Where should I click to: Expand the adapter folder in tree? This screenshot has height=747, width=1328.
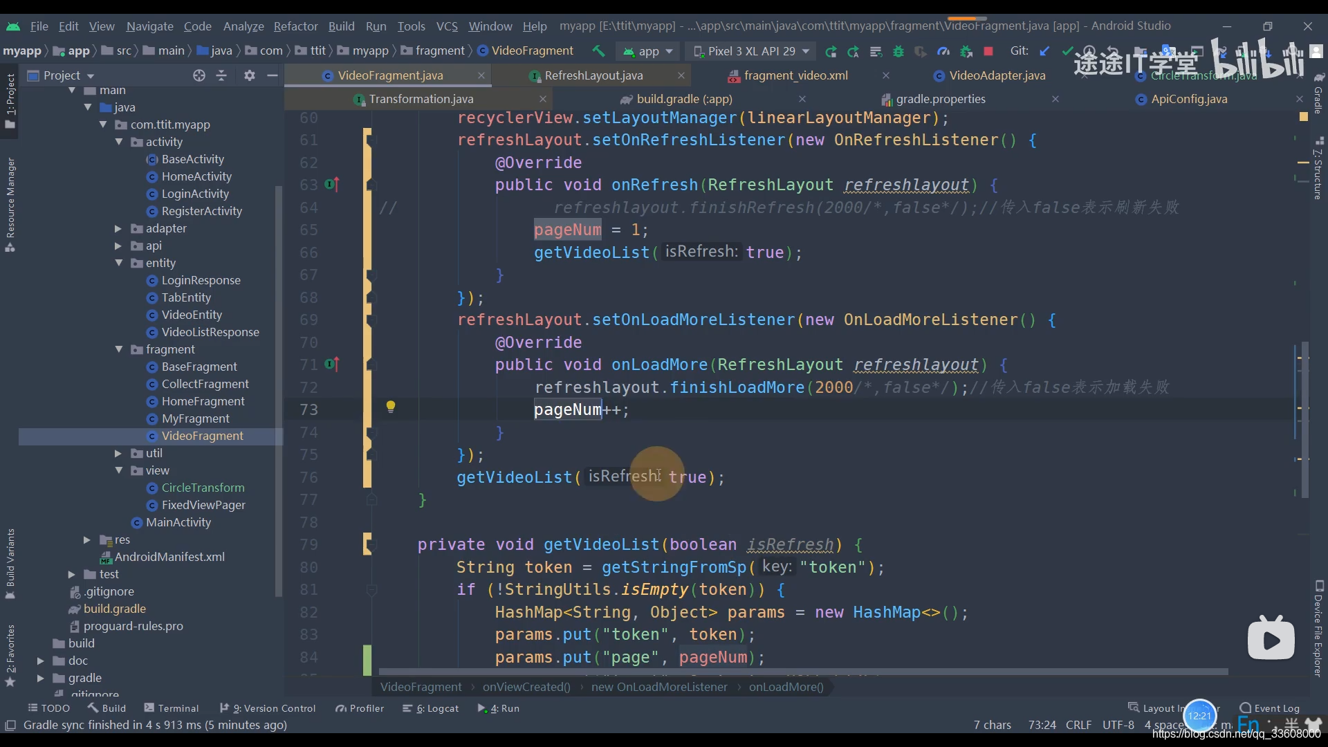point(118,228)
